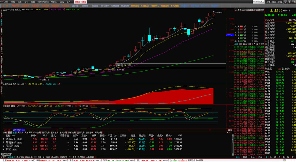Select the 决策交易 template tab
The height and width of the screenshot is (162, 296).
point(98,132)
